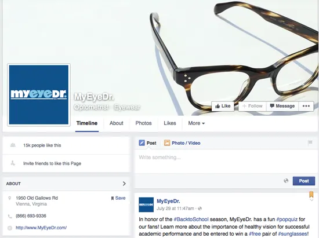Click the phone icon

[10, 216]
